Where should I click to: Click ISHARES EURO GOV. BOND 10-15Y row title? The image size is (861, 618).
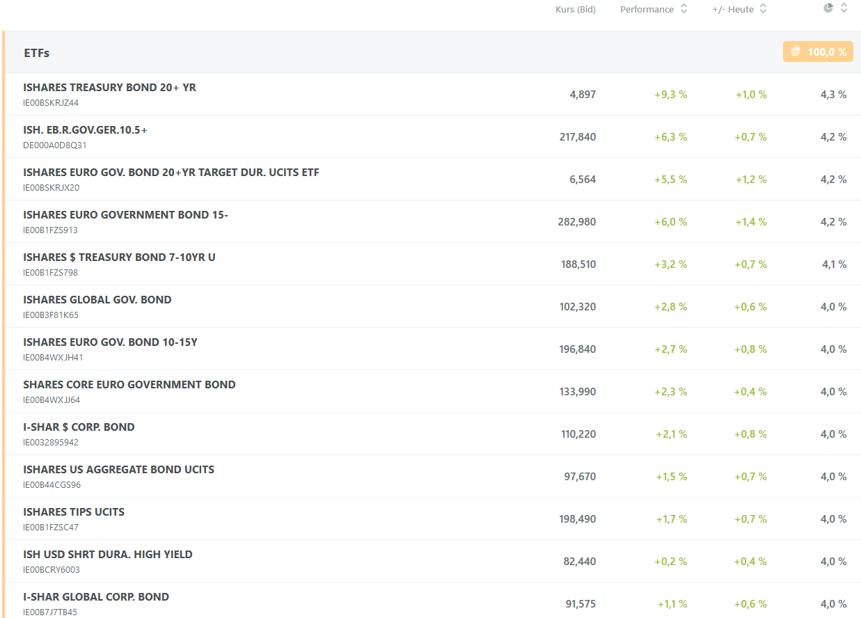click(x=110, y=342)
